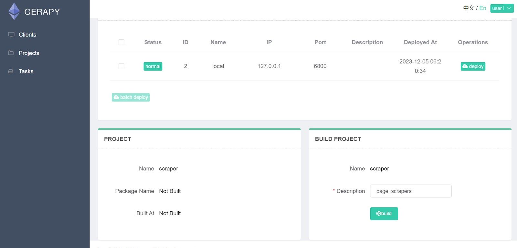This screenshot has height=248, width=517.
Task: Click the user account button
Action: coord(498,8)
